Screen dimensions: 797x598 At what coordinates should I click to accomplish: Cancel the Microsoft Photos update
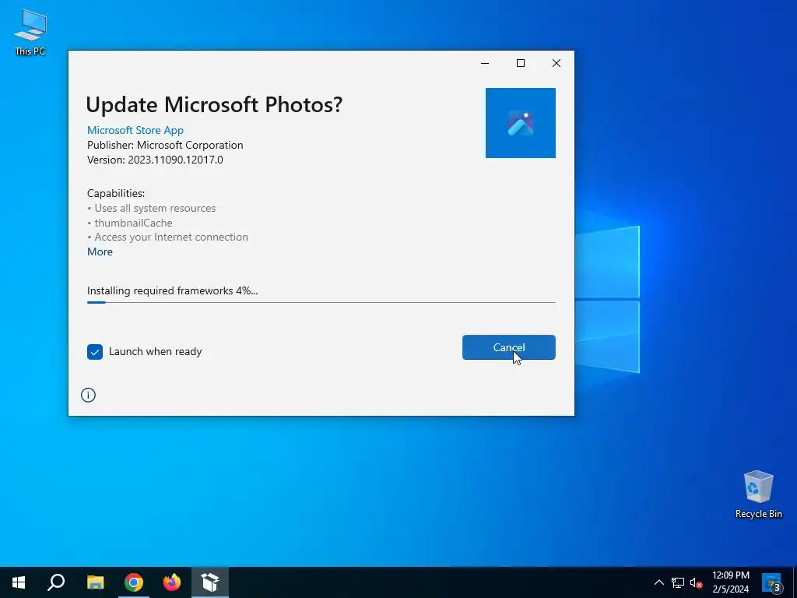[x=508, y=347]
